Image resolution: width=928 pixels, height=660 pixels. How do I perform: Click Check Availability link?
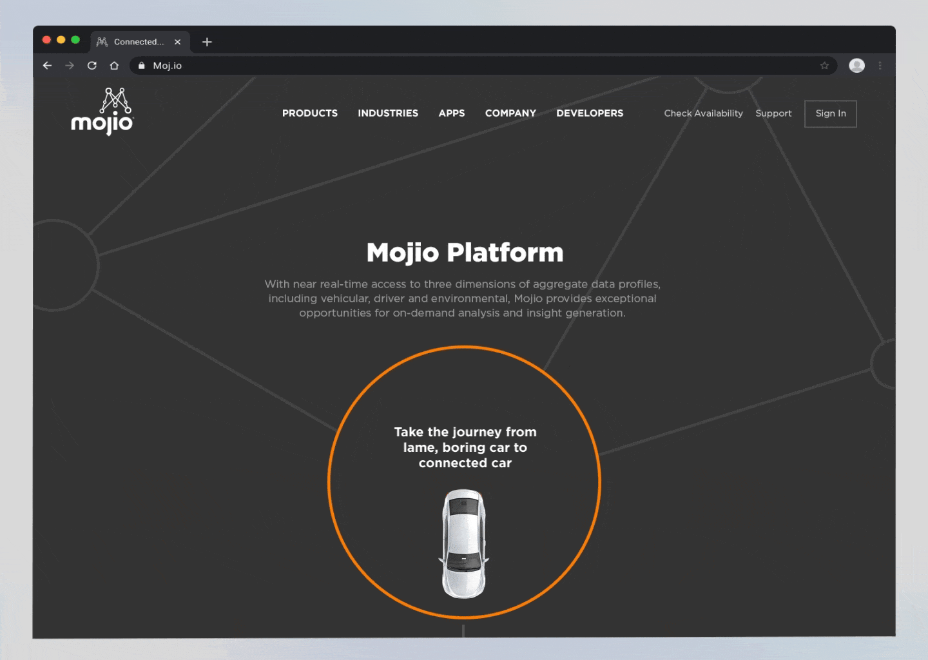pos(703,113)
